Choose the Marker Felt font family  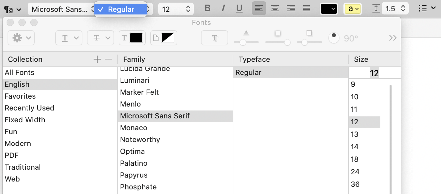(x=175, y=92)
